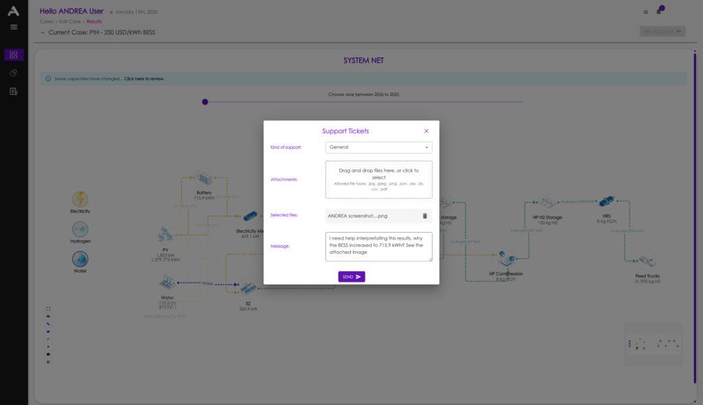Toggle the Electricity legend filter

tap(80, 199)
